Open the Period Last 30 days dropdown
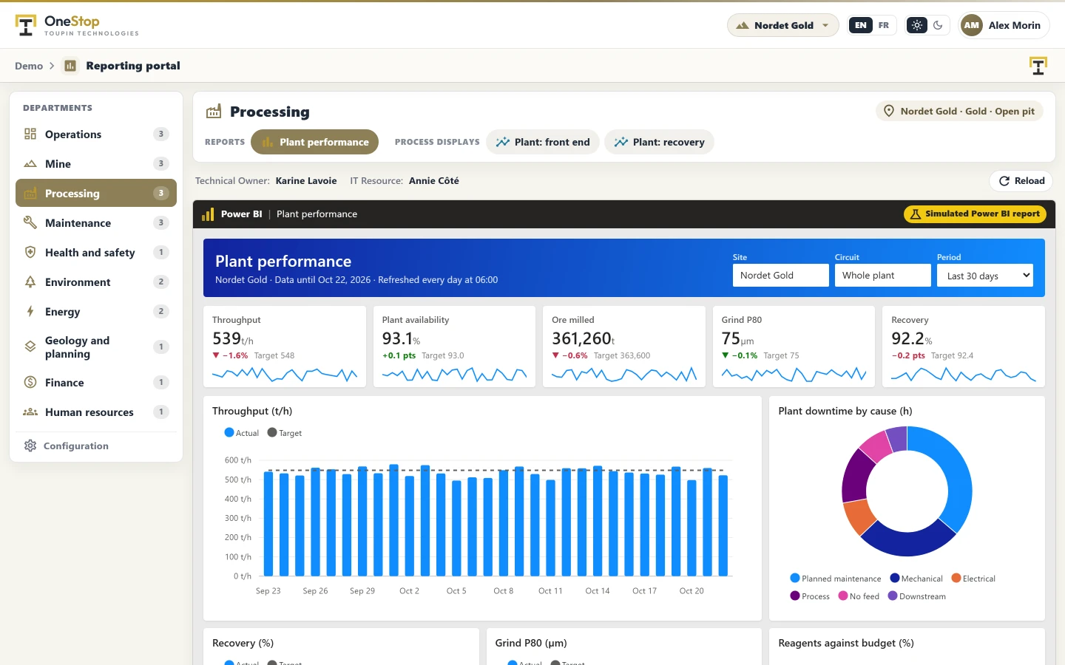 coord(984,276)
